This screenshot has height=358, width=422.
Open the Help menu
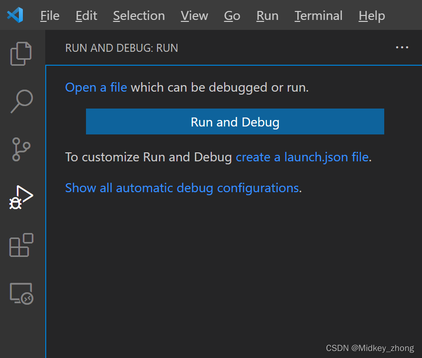click(x=371, y=15)
